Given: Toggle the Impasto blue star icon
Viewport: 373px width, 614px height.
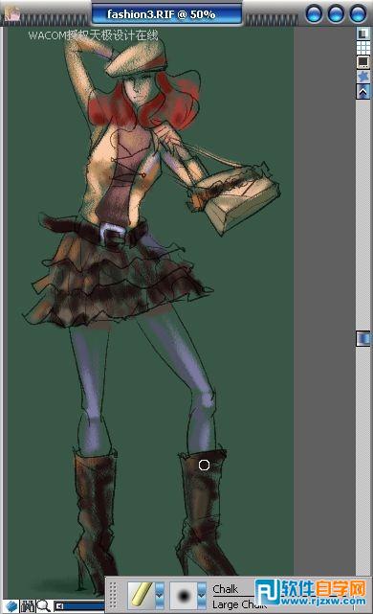Looking at the screenshot, I should (x=363, y=76).
